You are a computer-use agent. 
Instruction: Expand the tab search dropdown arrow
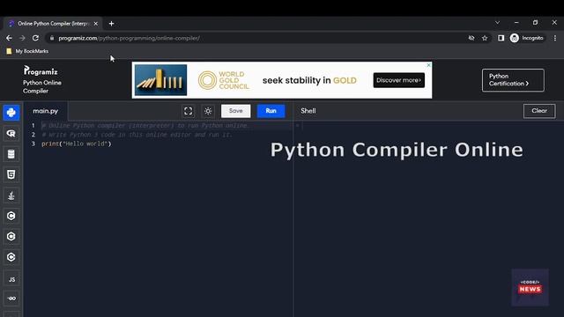coord(497,23)
